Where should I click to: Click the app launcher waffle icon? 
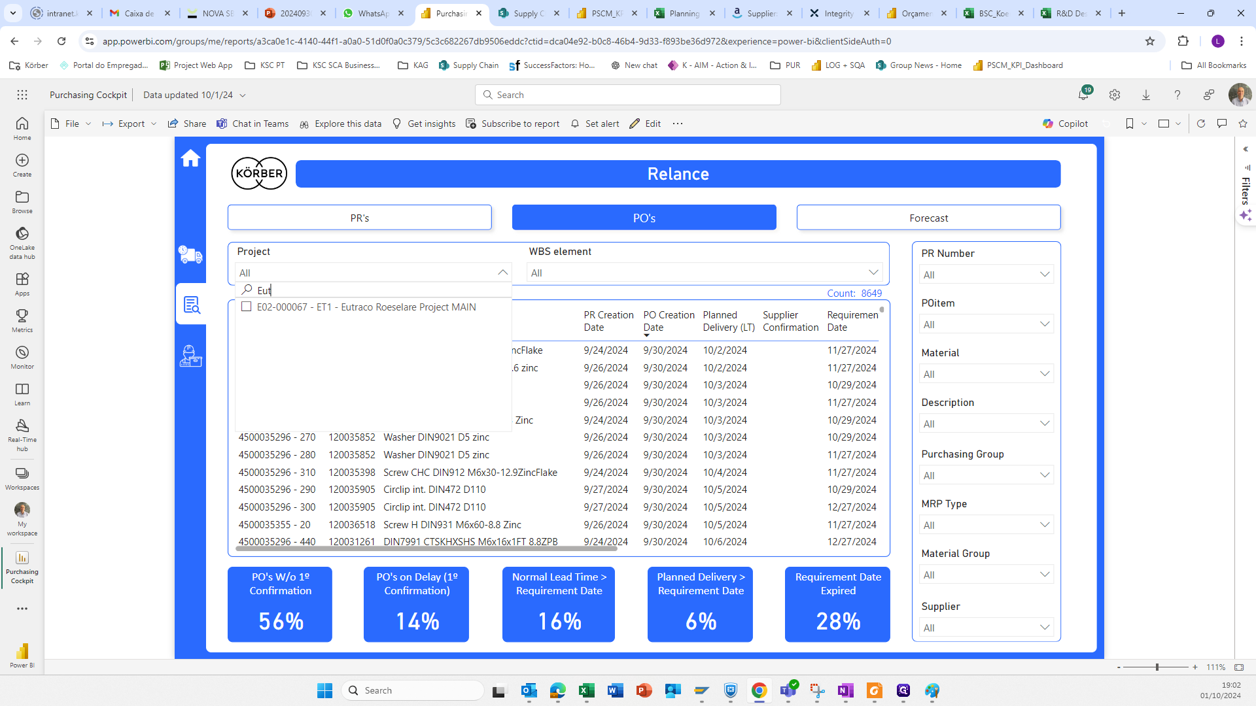22,95
